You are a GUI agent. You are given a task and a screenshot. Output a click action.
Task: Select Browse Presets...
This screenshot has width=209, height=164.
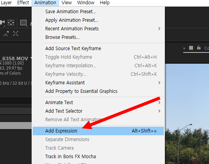point(98,37)
